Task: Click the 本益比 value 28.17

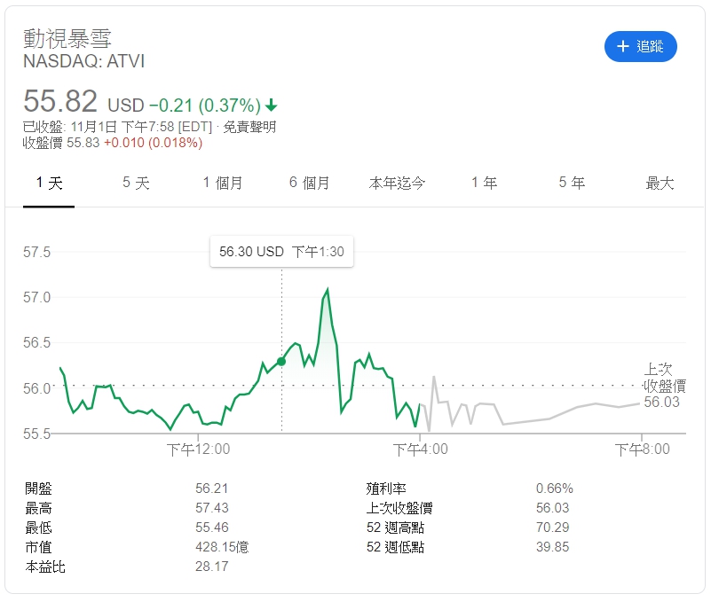Action: pos(212,567)
